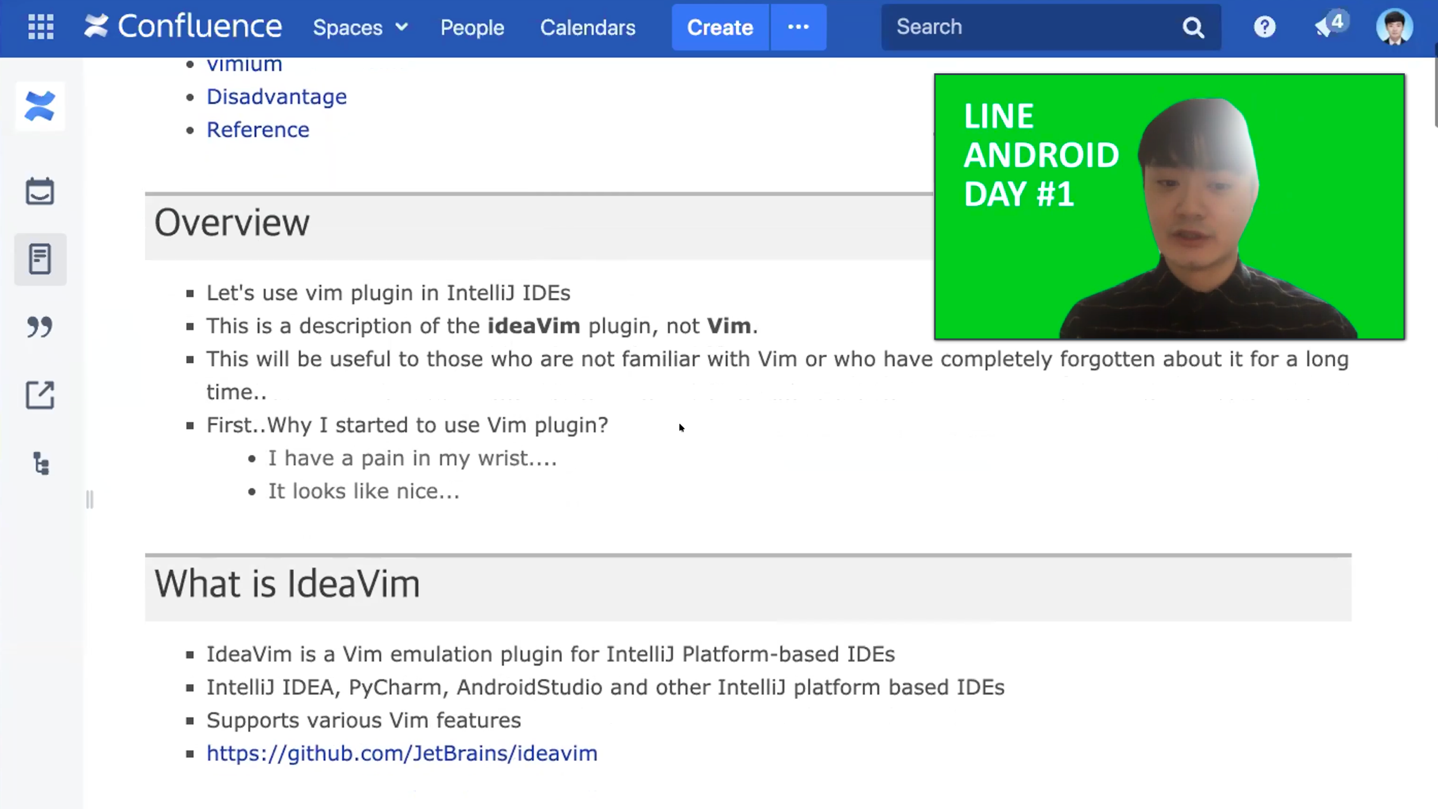Jump to Disadvantage section link
The width and height of the screenshot is (1438, 809).
pos(277,97)
